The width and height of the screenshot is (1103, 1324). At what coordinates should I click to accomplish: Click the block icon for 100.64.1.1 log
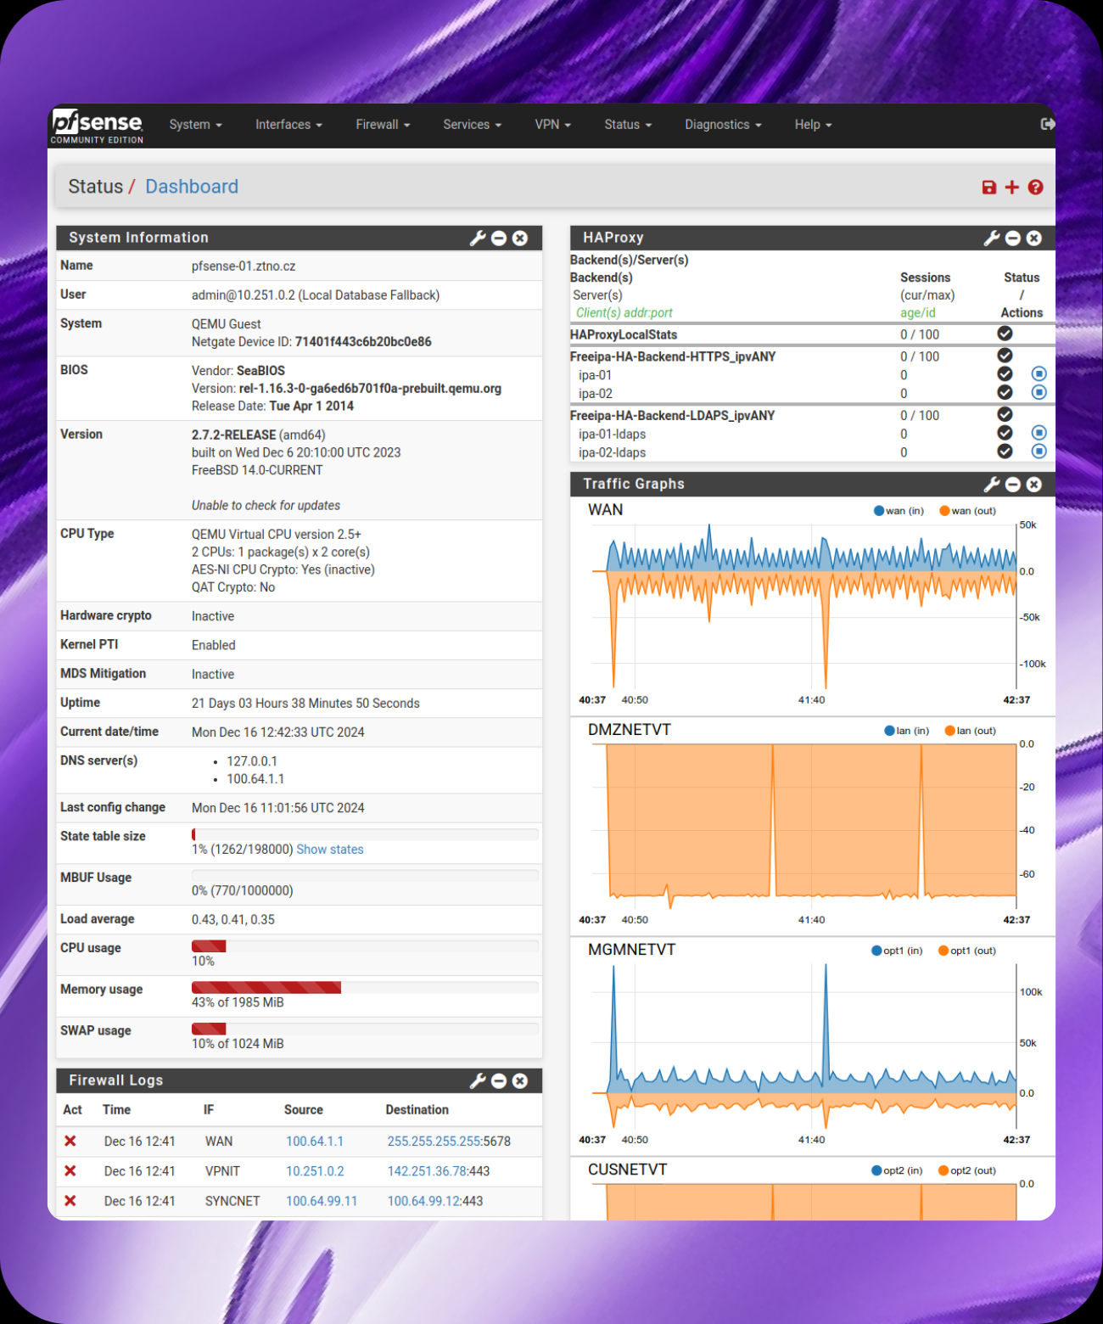(70, 1142)
